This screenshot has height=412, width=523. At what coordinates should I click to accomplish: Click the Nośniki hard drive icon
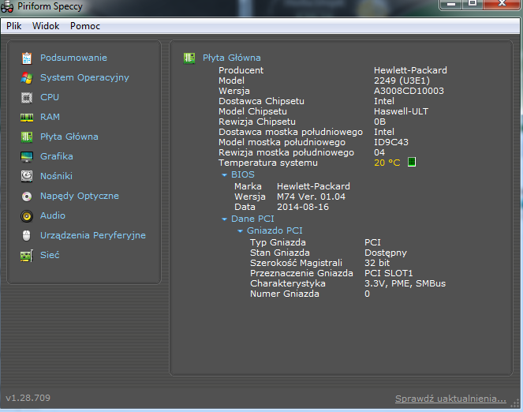pos(27,176)
